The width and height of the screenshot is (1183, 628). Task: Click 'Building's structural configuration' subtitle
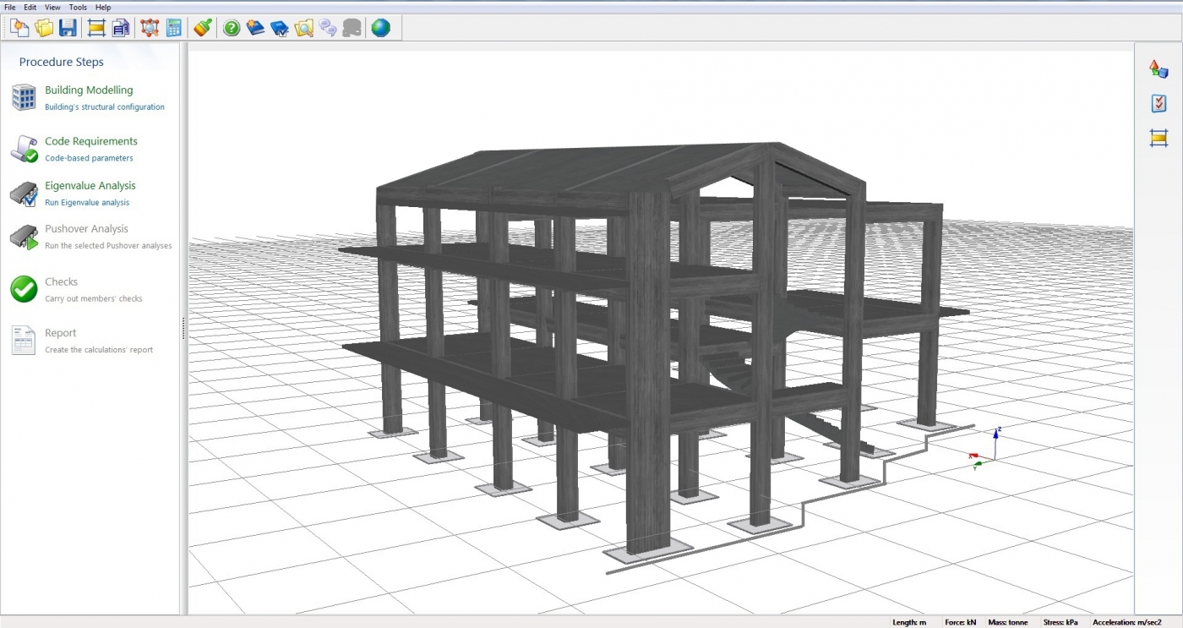[105, 107]
